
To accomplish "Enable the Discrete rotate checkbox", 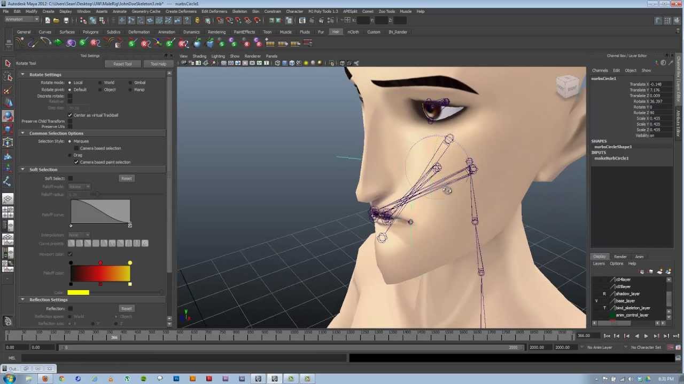I will coord(70,96).
